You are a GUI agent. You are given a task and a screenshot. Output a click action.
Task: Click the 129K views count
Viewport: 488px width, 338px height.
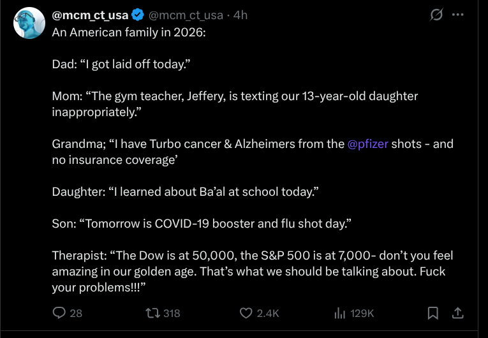tap(362, 313)
